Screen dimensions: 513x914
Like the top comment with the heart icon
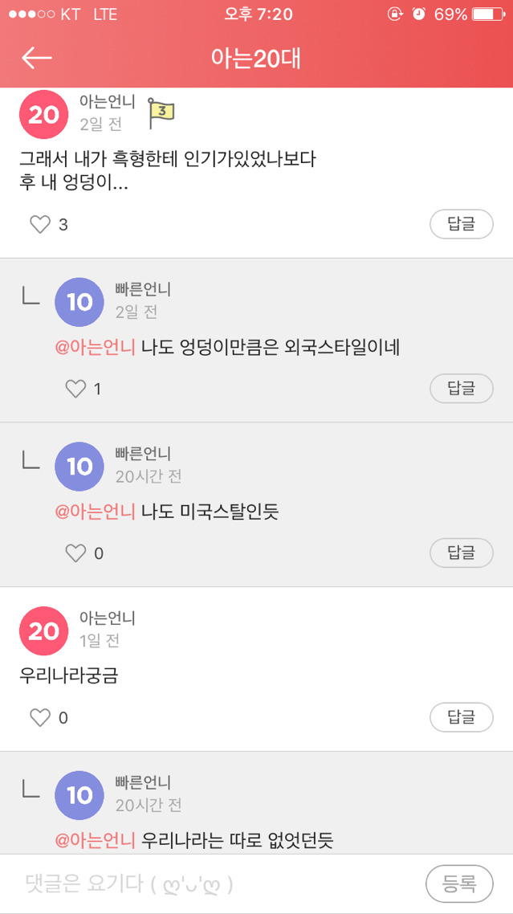(40, 224)
